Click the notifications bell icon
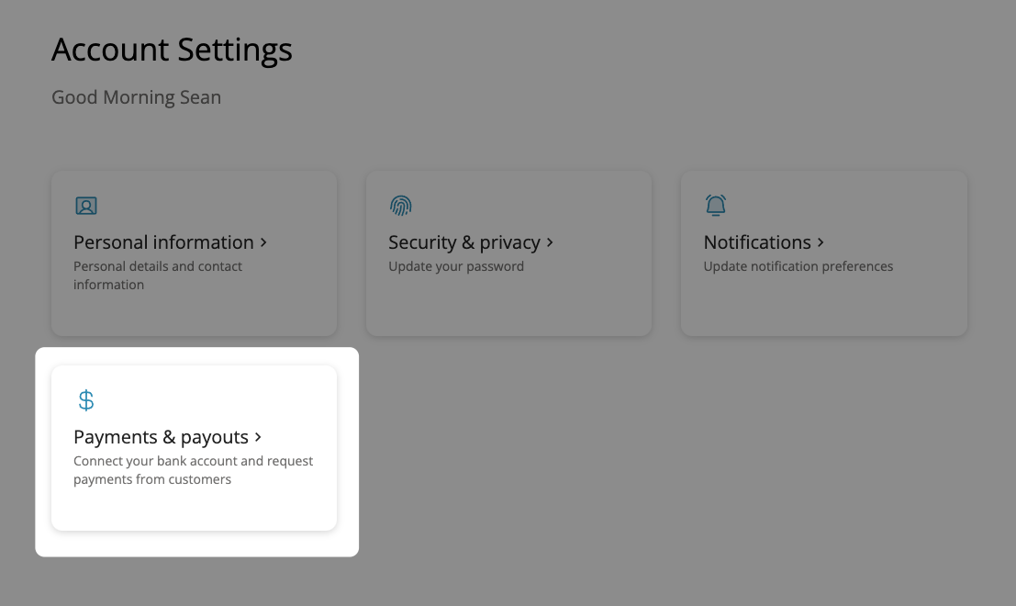This screenshot has height=606, width=1016. tap(716, 205)
